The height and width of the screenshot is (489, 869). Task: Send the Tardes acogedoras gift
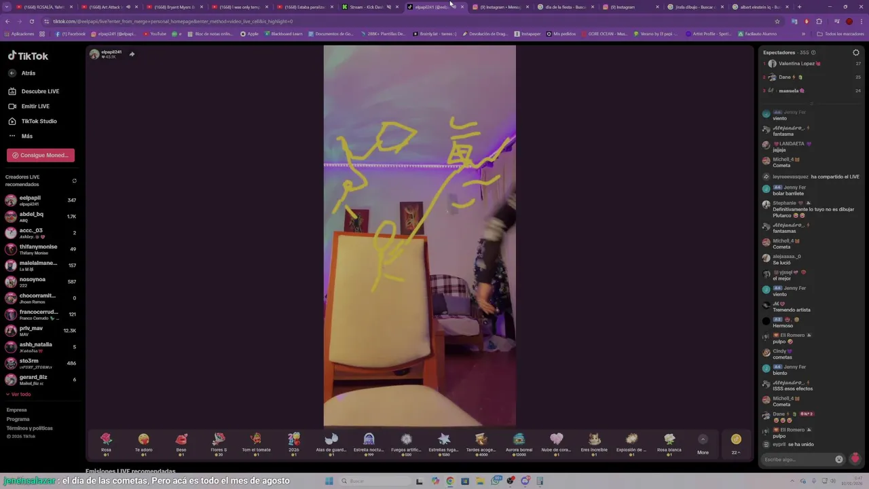pyautogui.click(x=481, y=444)
